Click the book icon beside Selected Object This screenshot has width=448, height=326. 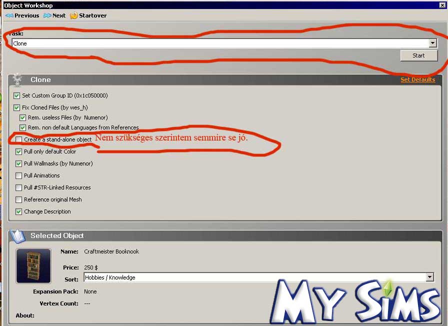coord(17,236)
